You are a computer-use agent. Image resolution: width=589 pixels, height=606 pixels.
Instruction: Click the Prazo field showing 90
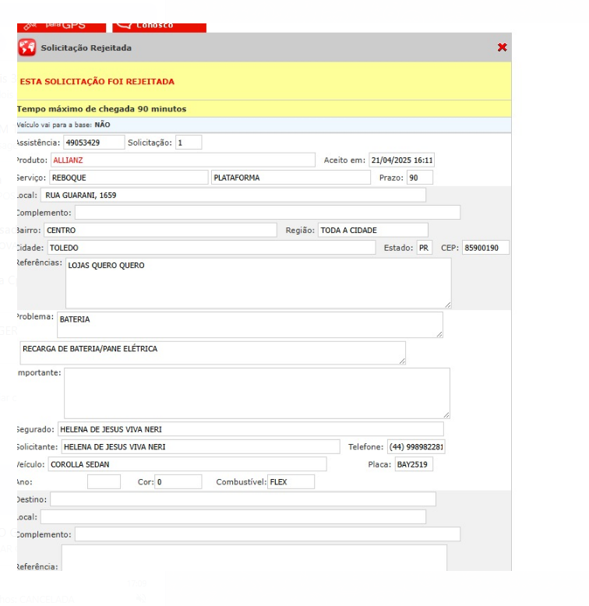(x=419, y=178)
